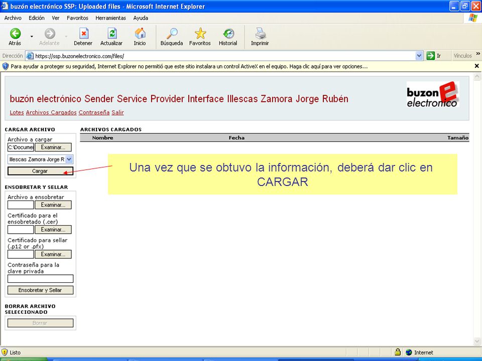Click the page scrollbar down arrow

coord(477,341)
